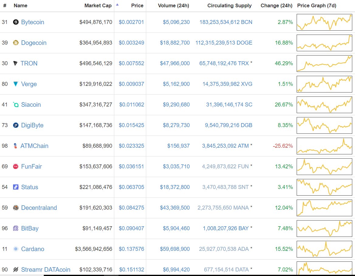The height and width of the screenshot is (276, 355).
Task: Click Cardano market cap $3,566,942,656
Action: (94, 249)
